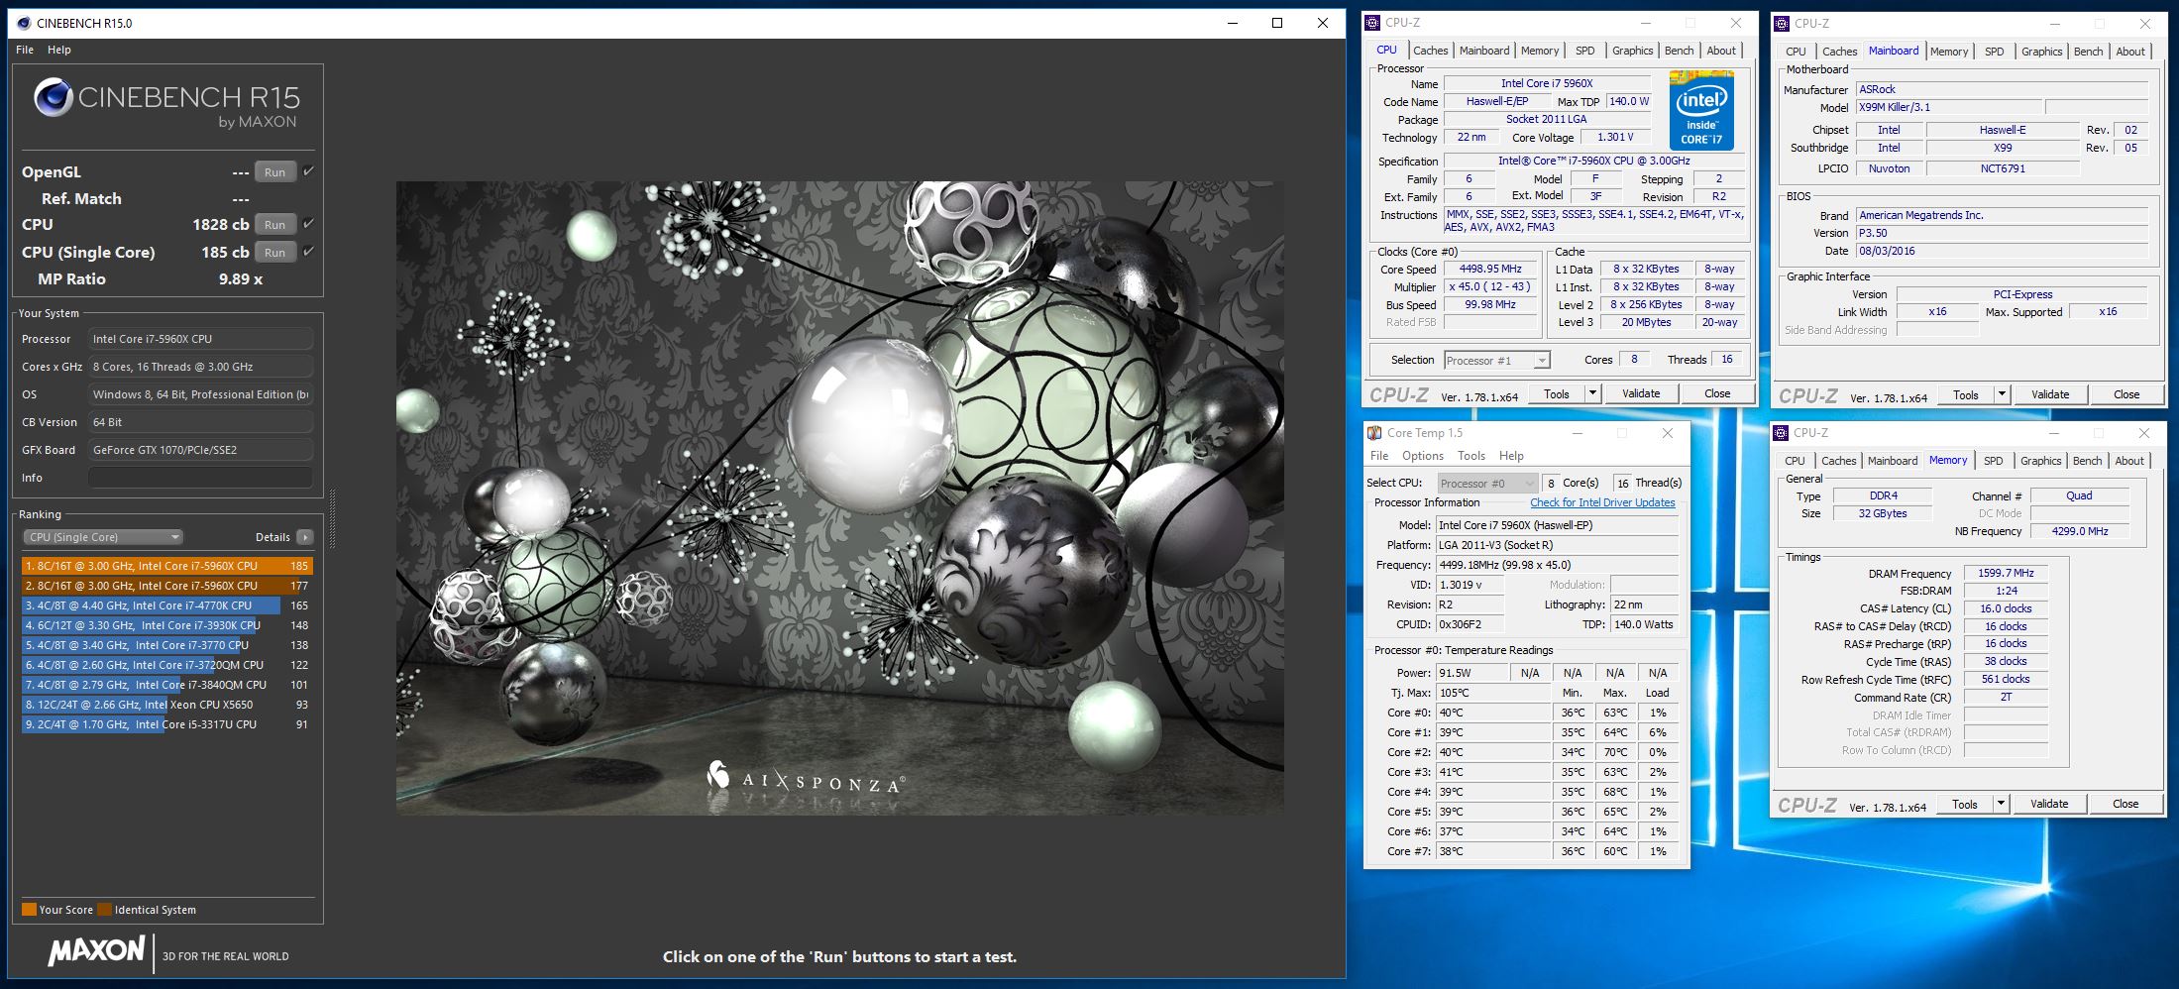Click Validate in CPU-Z Memory window
This screenshot has width=2179, height=989.
click(2049, 804)
